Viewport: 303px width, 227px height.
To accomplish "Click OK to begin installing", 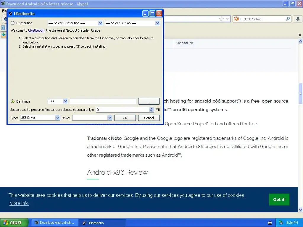I will 125,118.
